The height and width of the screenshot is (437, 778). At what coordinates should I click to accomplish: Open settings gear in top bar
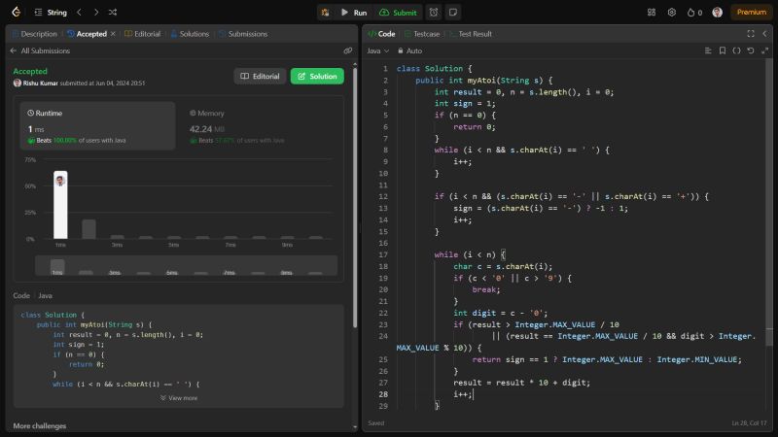point(671,13)
